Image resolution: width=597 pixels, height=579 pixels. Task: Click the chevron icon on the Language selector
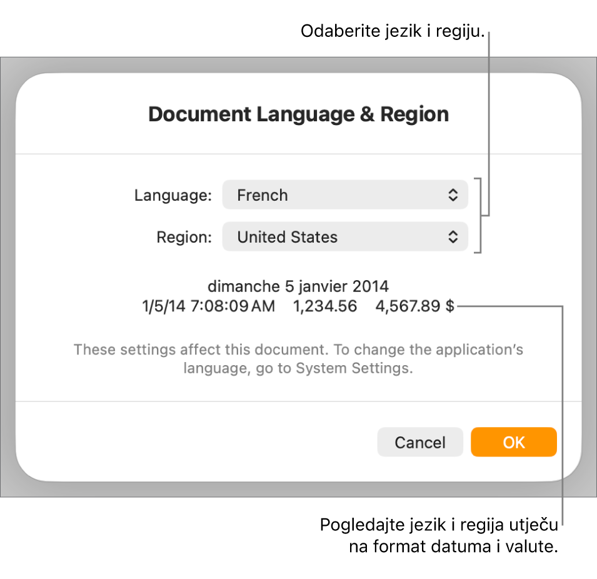(x=454, y=194)
